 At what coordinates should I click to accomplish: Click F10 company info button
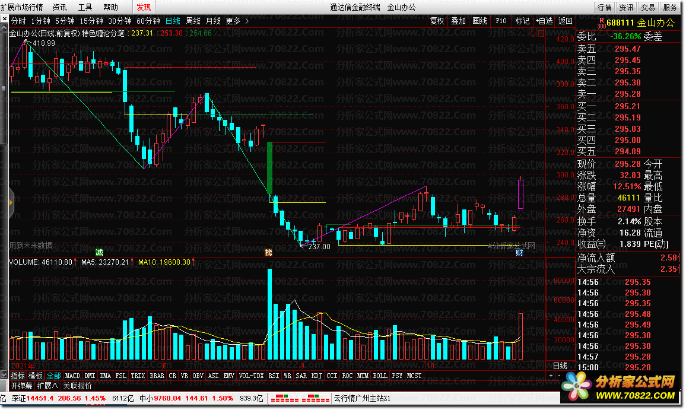[501, 21]
